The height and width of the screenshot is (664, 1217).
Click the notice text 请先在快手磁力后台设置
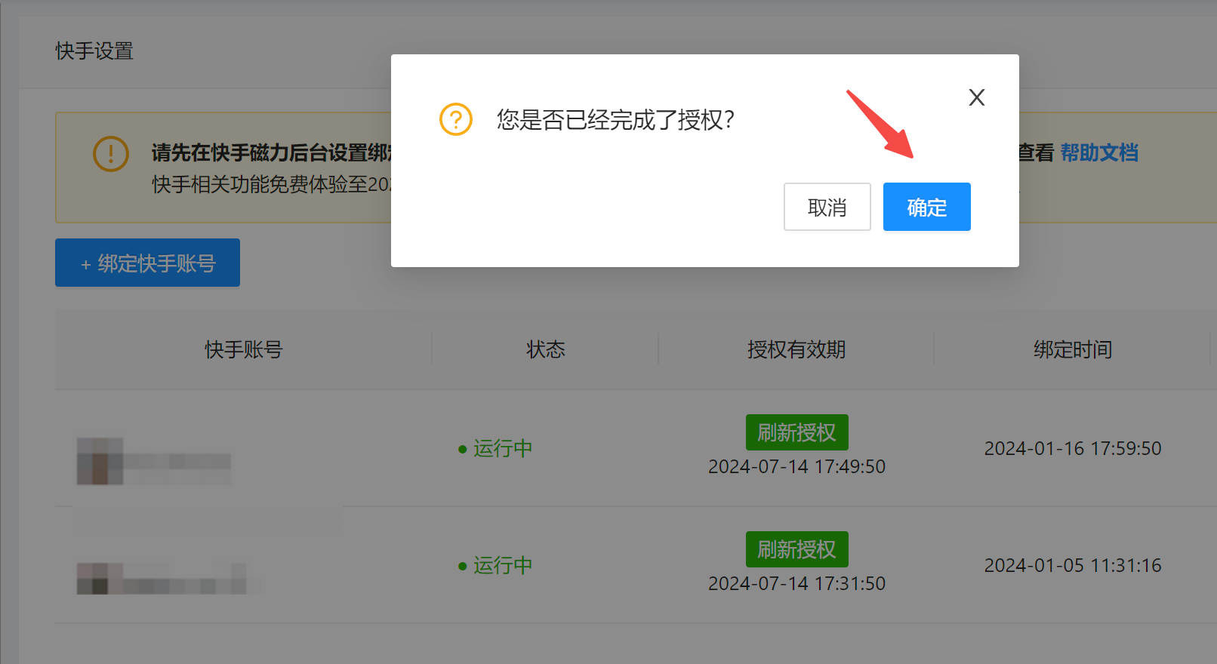[x=271, y=153]
